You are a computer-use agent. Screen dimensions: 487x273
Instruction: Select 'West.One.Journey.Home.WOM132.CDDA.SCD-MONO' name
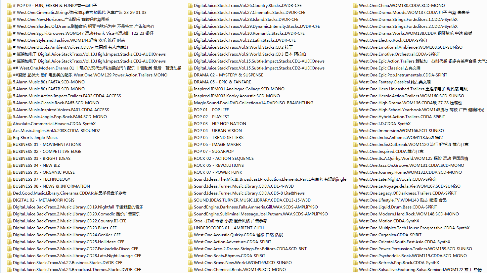pyautogui.click(x=410, y=172)
